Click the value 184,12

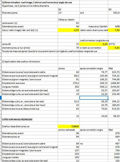click(114, 101)
